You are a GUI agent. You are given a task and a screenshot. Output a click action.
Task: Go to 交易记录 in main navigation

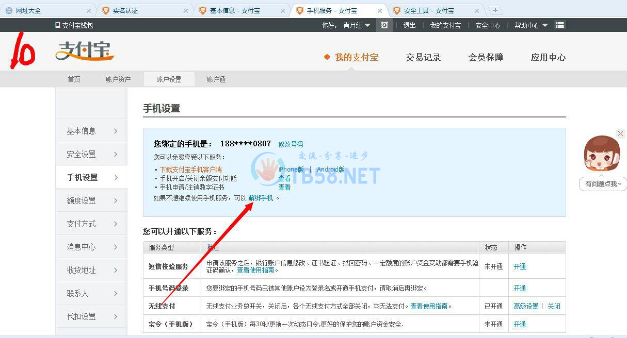423,57
